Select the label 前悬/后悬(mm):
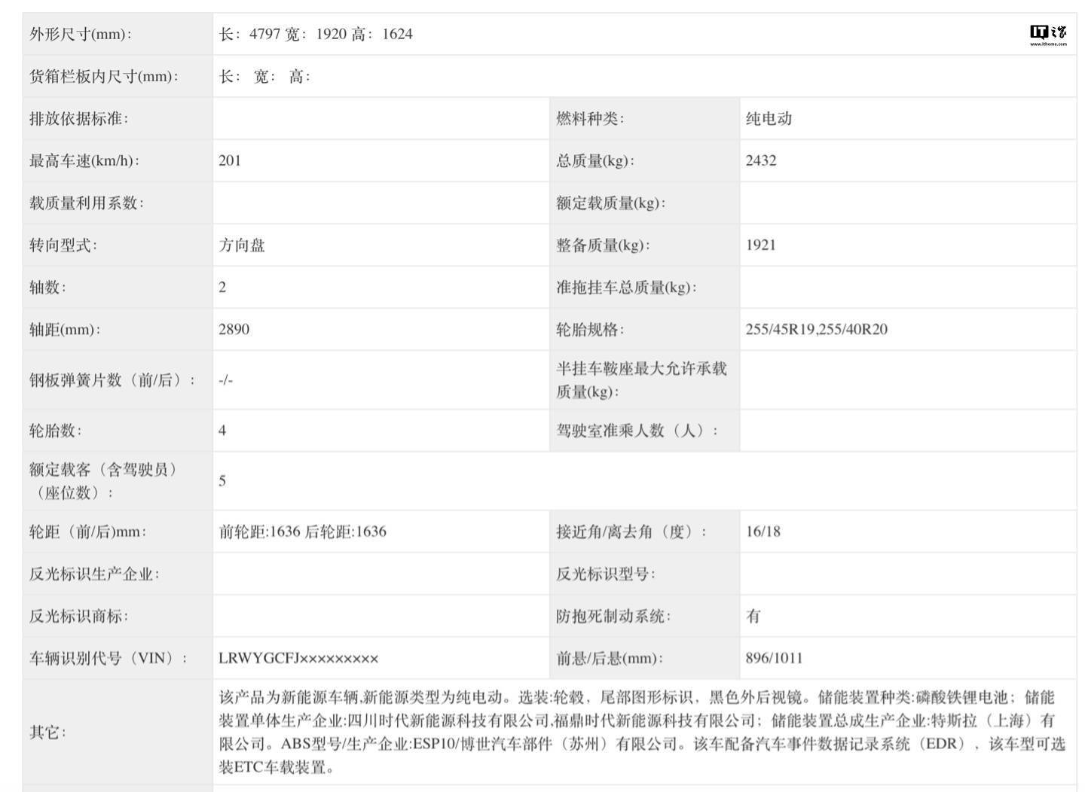This screenshot has width=1085, height=792. (x=610, y=658)
